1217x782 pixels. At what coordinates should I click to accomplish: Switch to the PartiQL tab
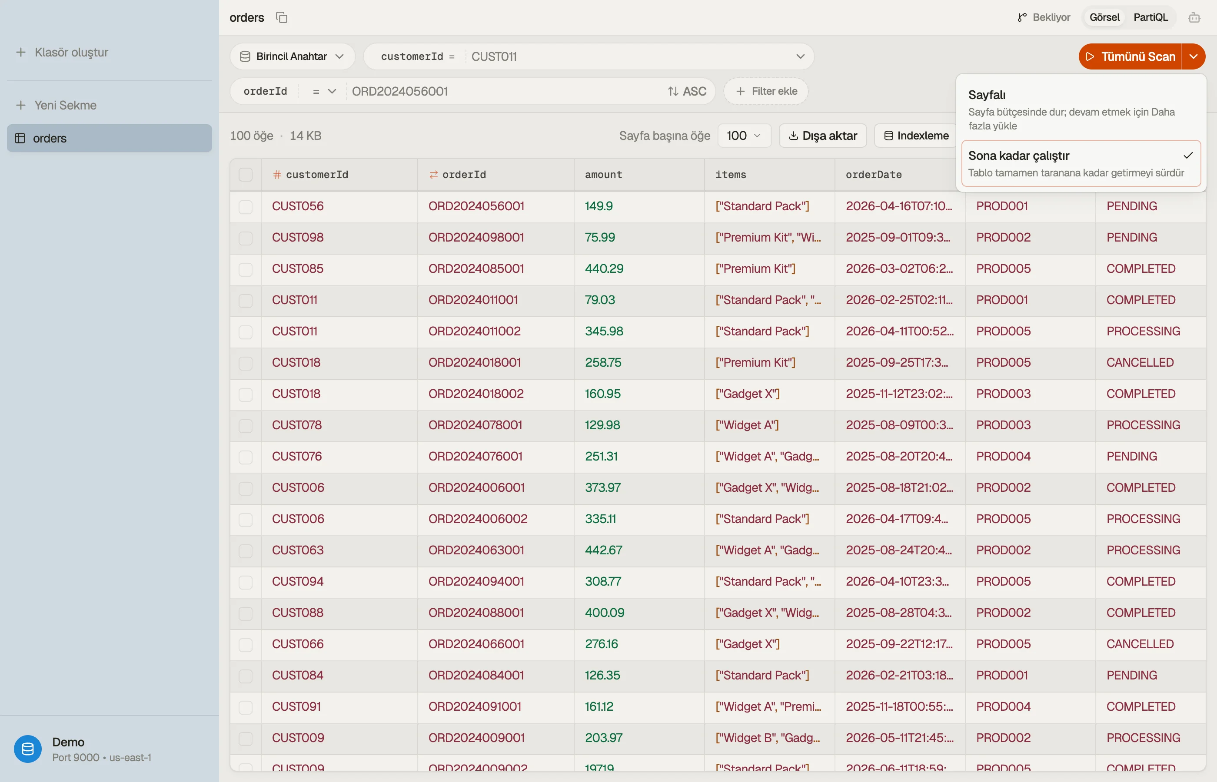tap(1150, 18)
